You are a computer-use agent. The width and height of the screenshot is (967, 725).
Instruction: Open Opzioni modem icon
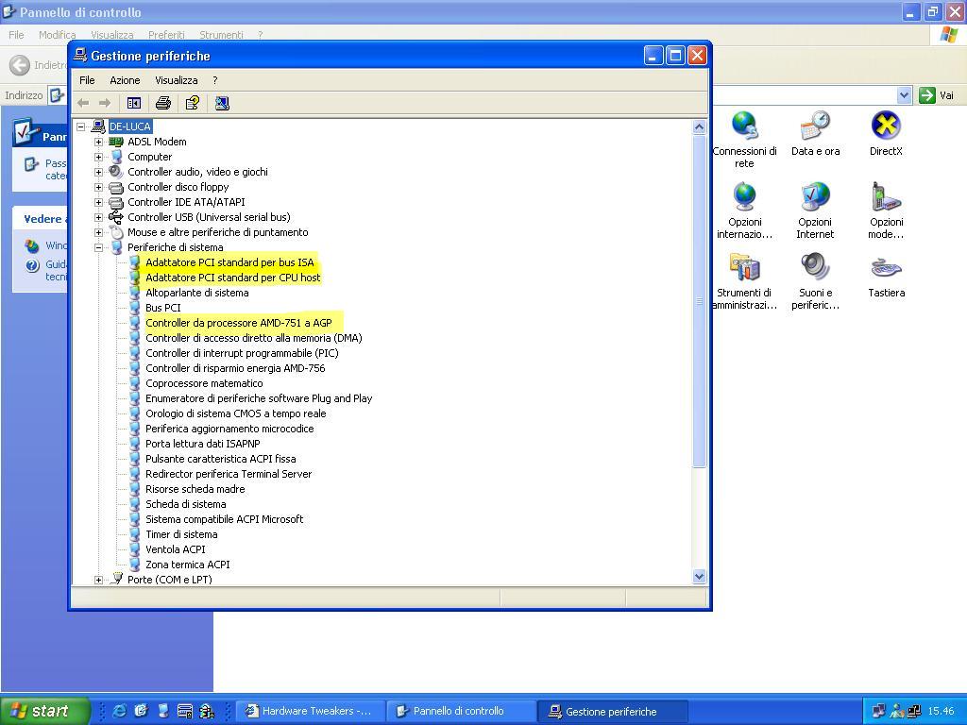(886, 211)
